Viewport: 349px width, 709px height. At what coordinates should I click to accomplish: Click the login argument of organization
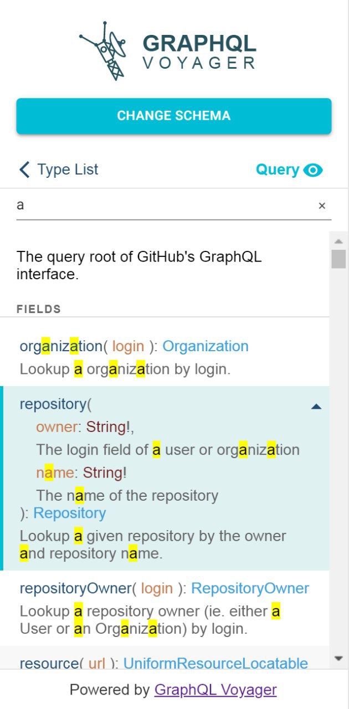128,347
